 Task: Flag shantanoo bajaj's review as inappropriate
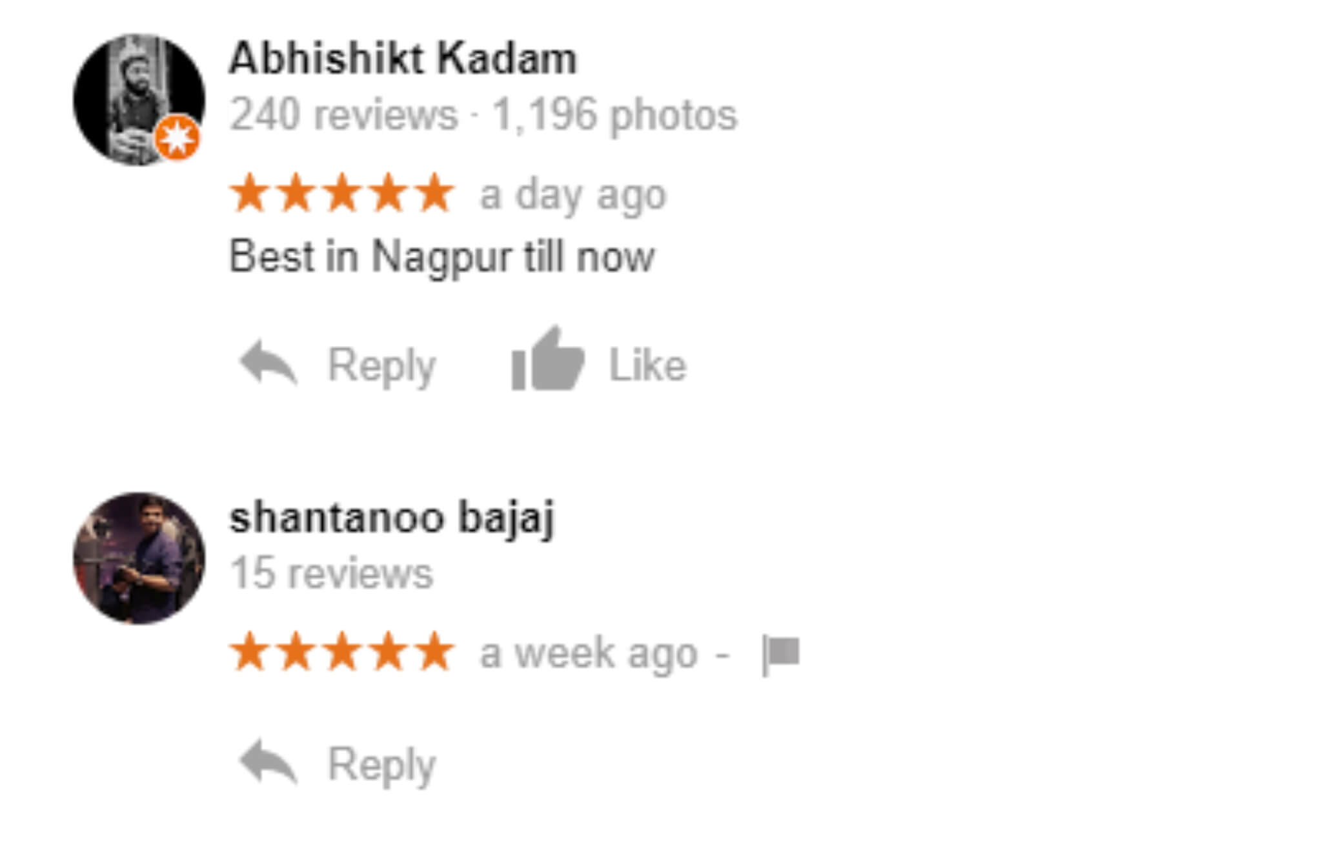[x=781, y=654]
